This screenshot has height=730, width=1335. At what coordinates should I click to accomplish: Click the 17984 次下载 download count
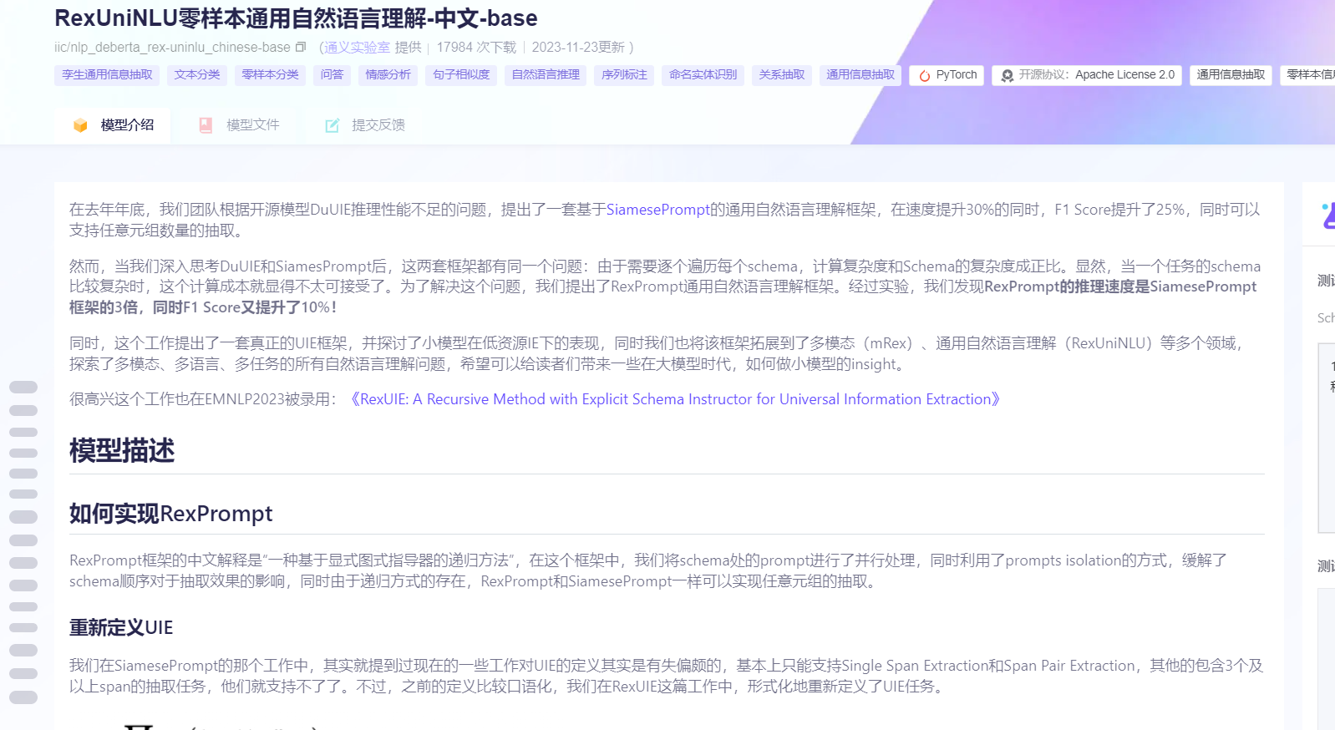click(x=476, y=48)
